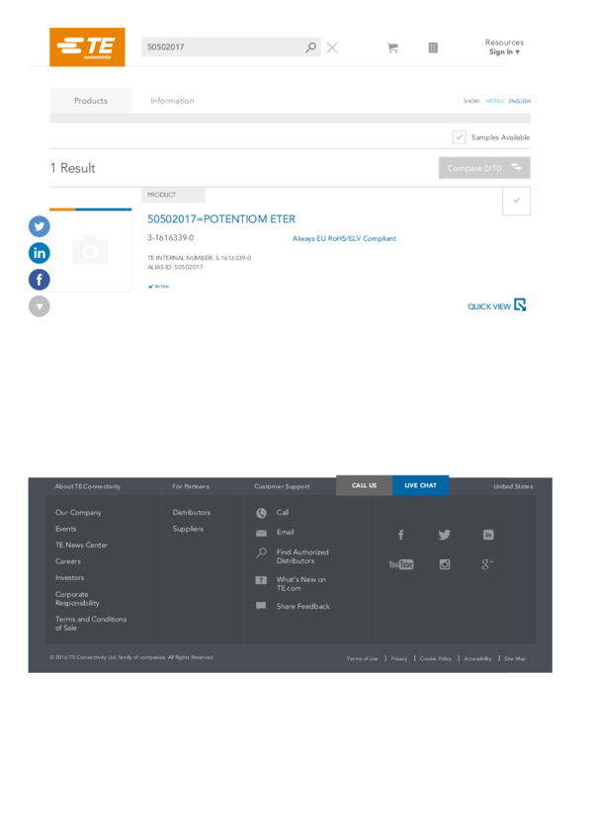Click the Resources header text
This screenshot has height=840, width=594.
504,42
